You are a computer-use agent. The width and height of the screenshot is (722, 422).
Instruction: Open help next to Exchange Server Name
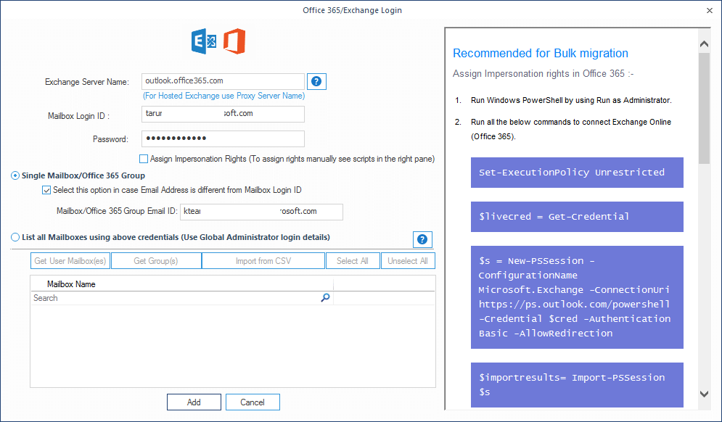point(316,81)
